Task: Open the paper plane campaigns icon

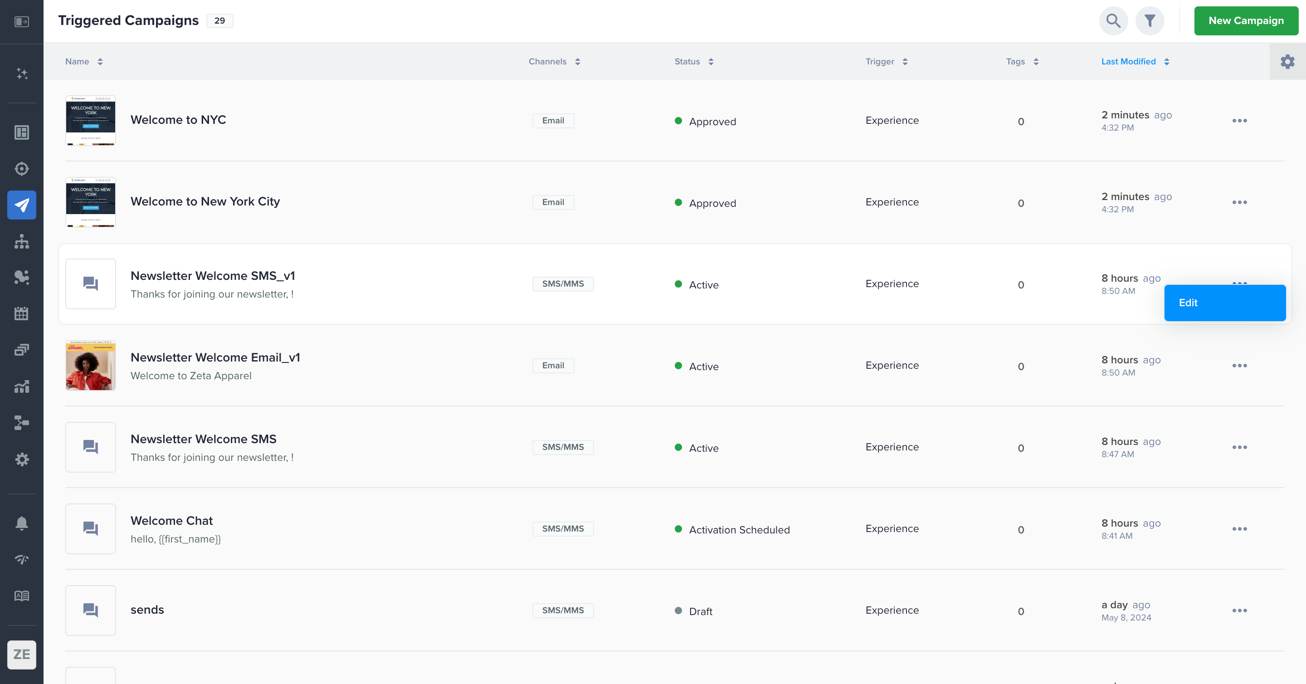Action: 22,205
